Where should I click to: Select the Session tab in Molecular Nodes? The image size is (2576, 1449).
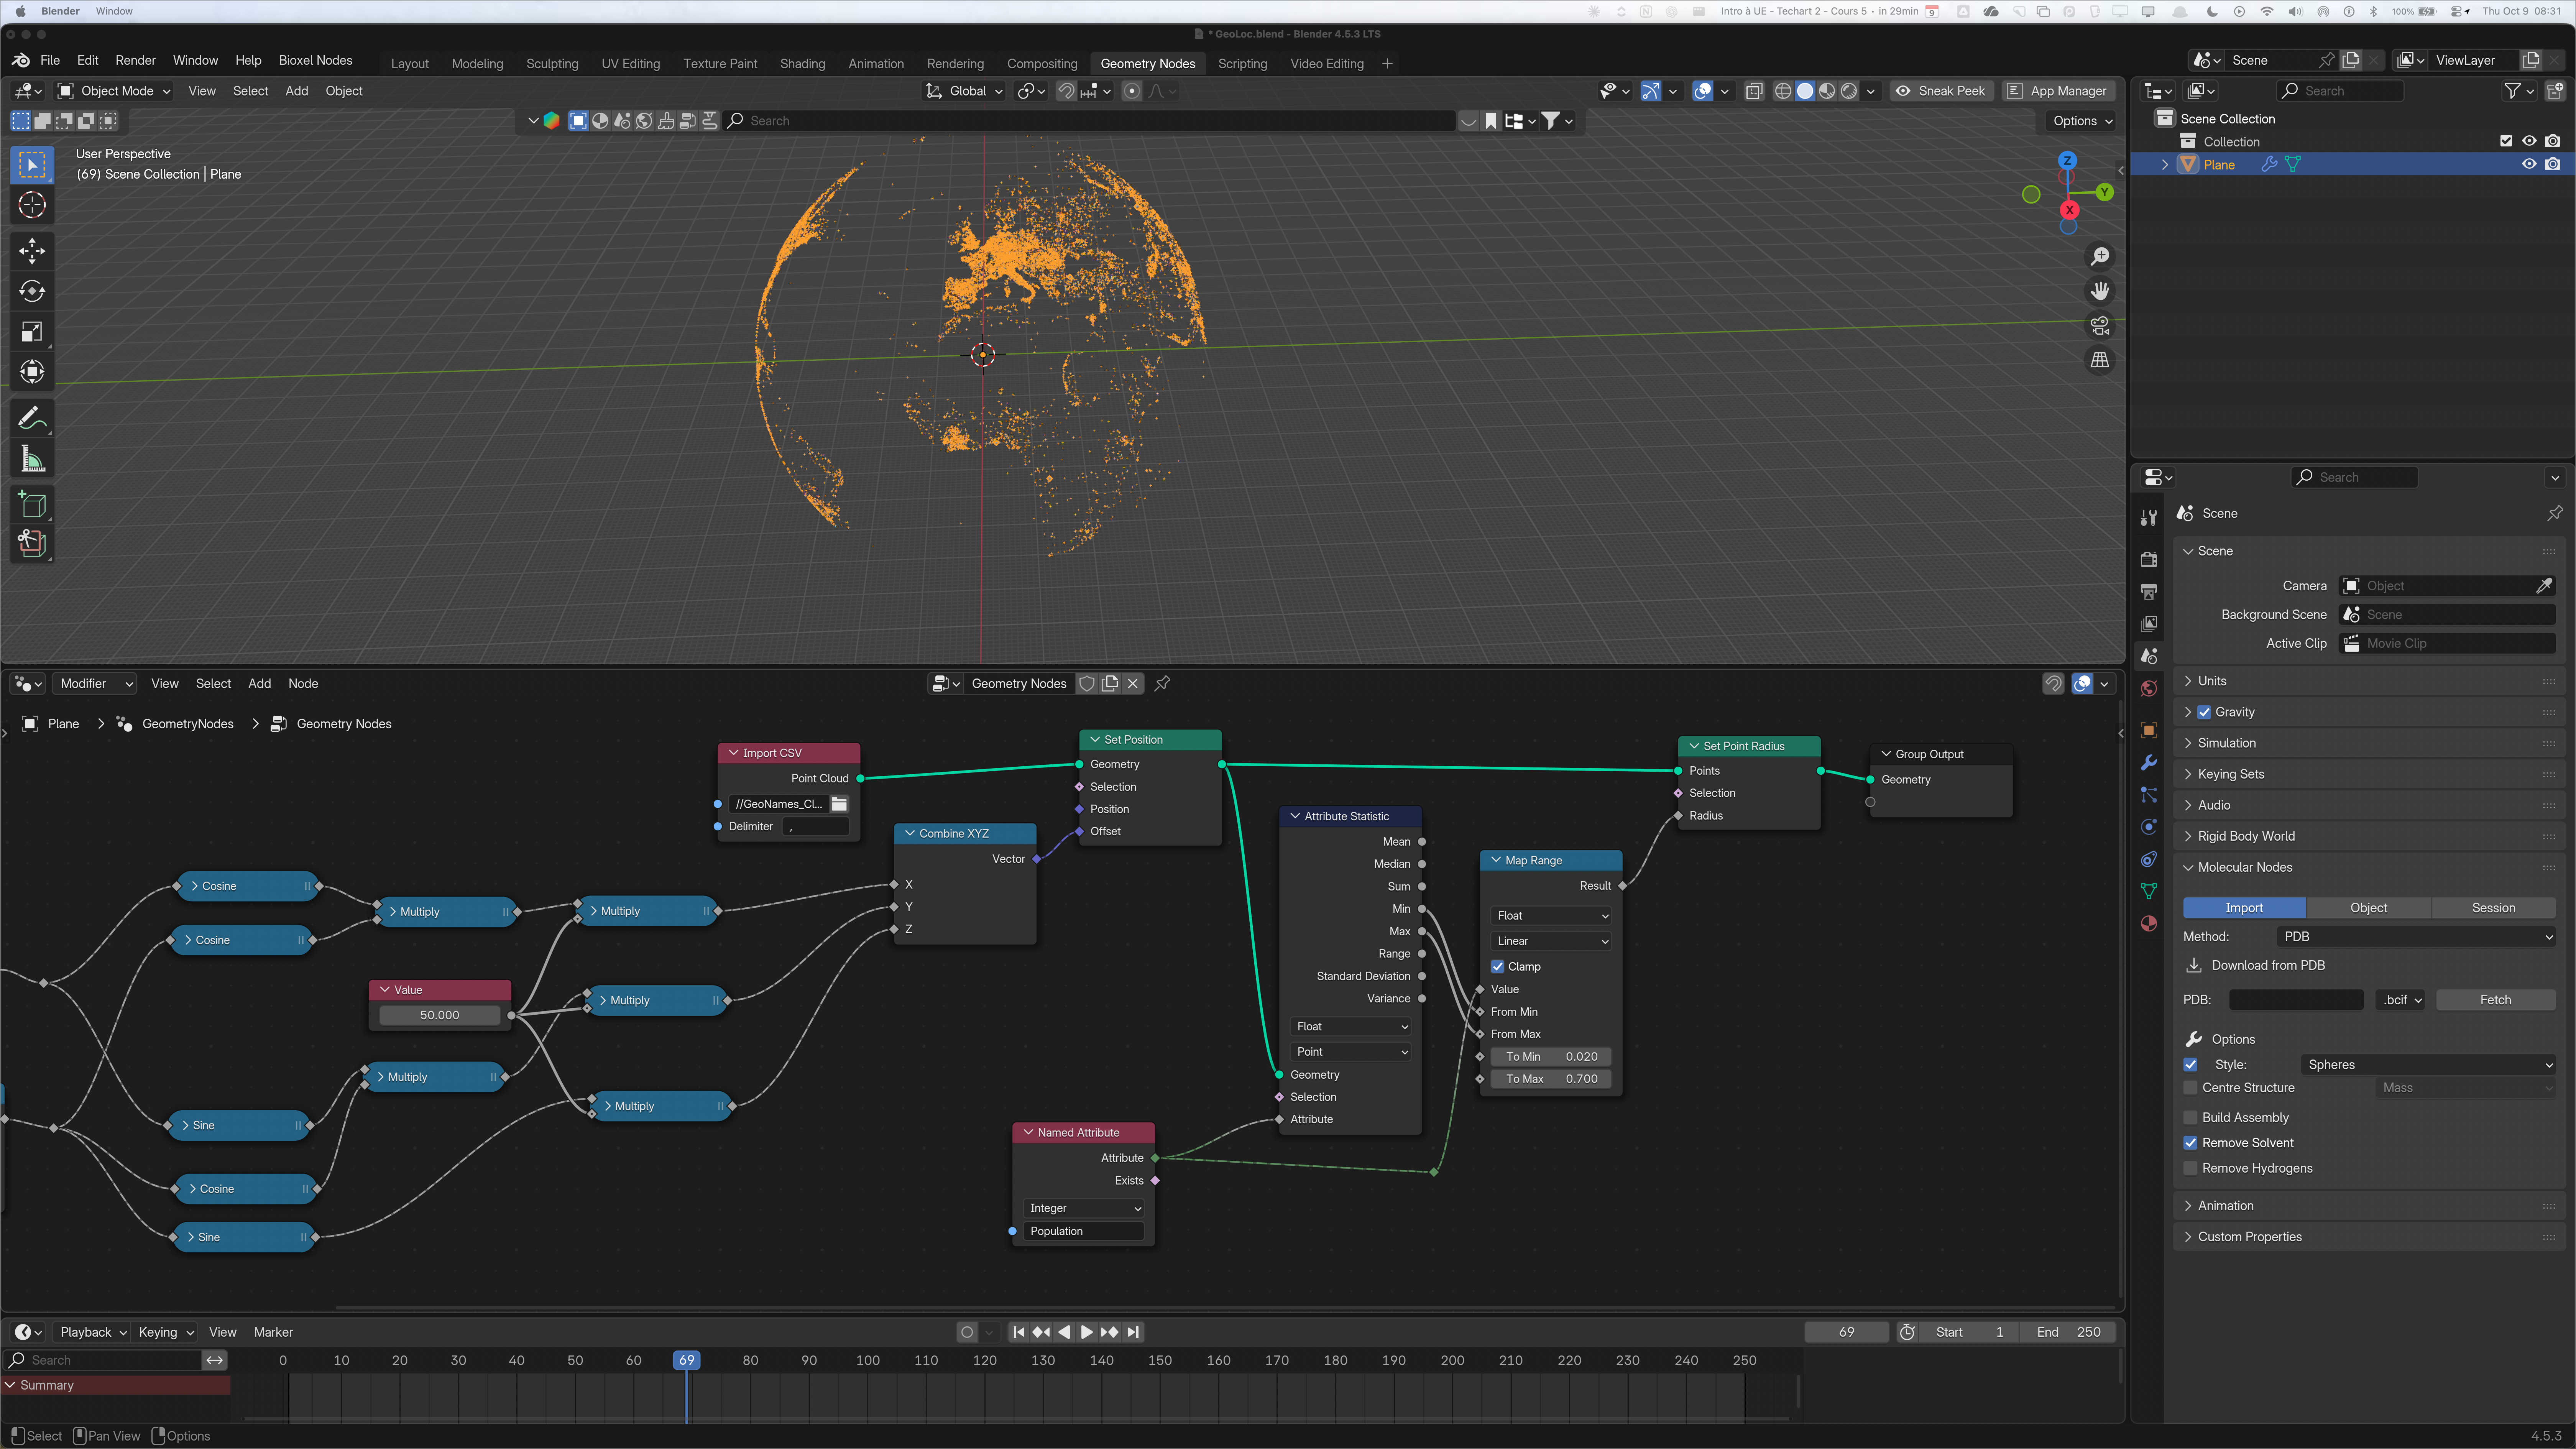2493,908
